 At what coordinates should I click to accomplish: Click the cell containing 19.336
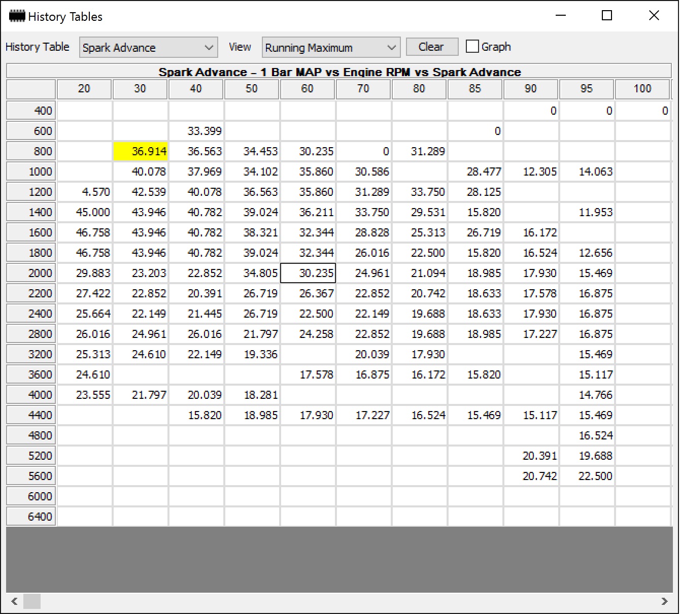point(252,354)
